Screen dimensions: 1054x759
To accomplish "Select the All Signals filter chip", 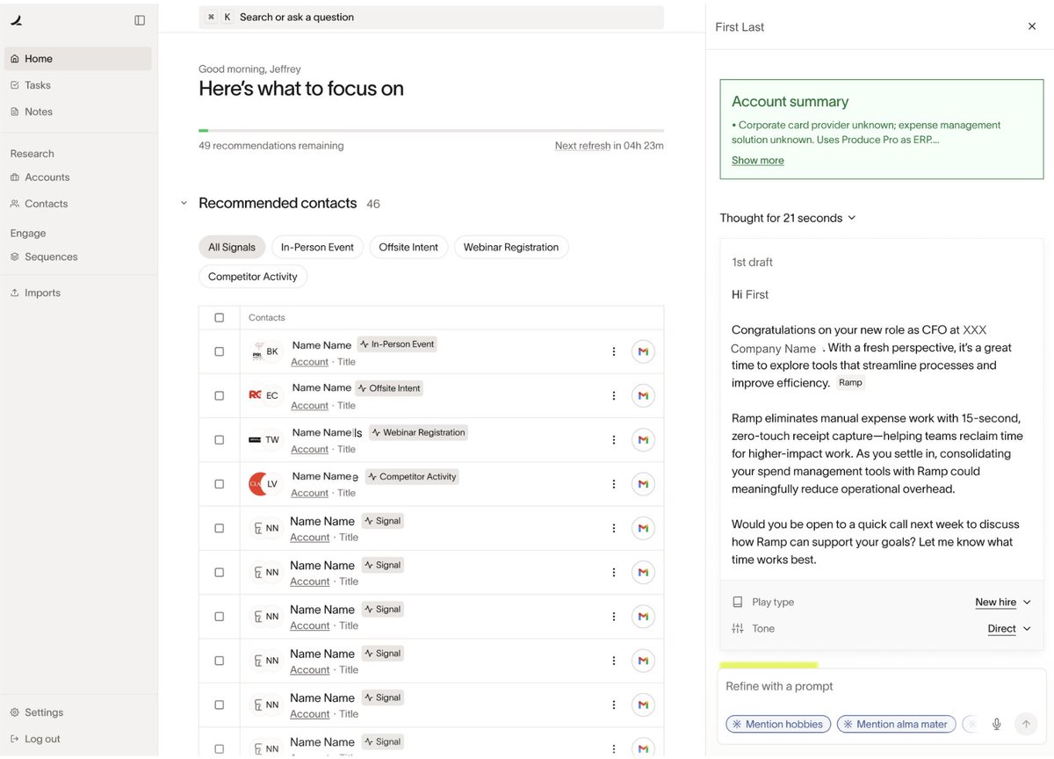I will [232, 247].
